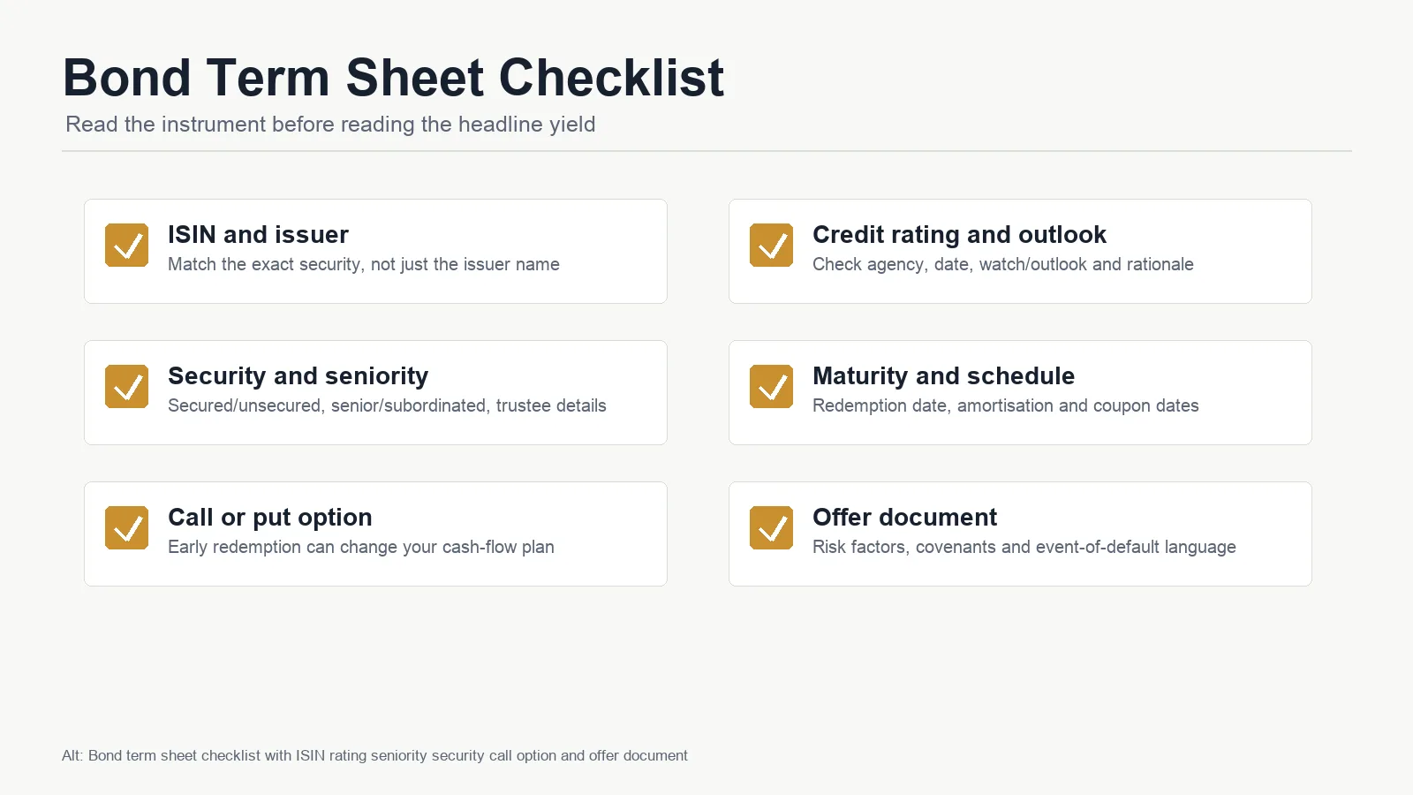Screen dimensions: 1413x795
Task: Select the subtitle about reading the headline yield
Action: [x=330, y=125]
